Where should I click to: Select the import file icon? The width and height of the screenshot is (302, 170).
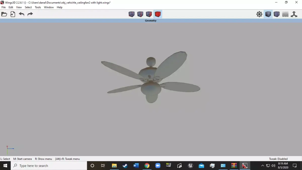(13, 14)
